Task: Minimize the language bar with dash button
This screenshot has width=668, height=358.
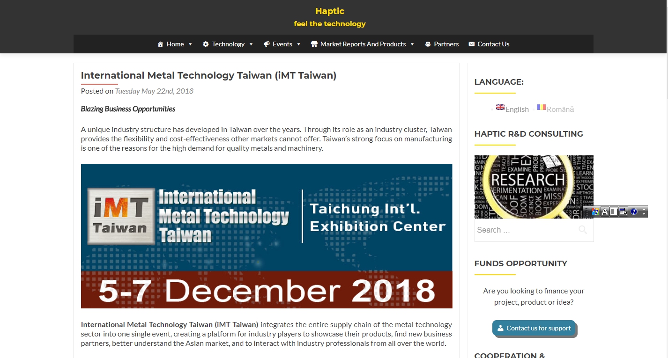Action: [644, 210]
